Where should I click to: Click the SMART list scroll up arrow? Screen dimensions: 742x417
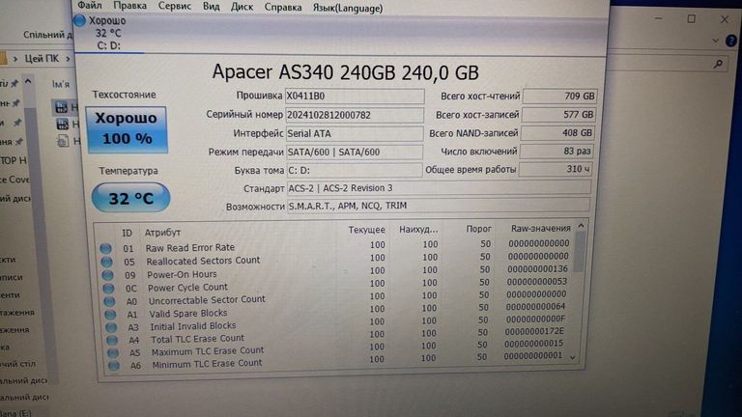581,226
